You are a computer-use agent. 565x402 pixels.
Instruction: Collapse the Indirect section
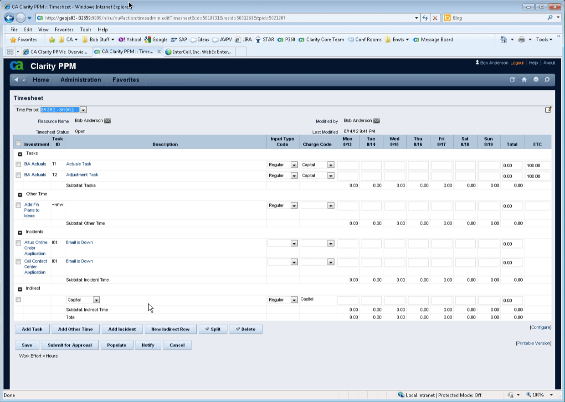pos(20,289)
